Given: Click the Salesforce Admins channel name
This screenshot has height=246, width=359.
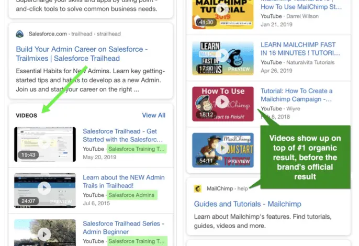Looking at the screenshot, I should pos(131,195).
